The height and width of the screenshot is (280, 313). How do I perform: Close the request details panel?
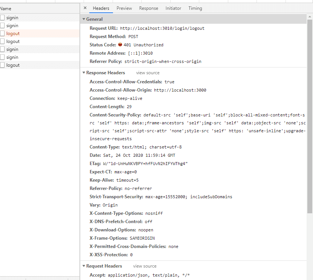85,8
